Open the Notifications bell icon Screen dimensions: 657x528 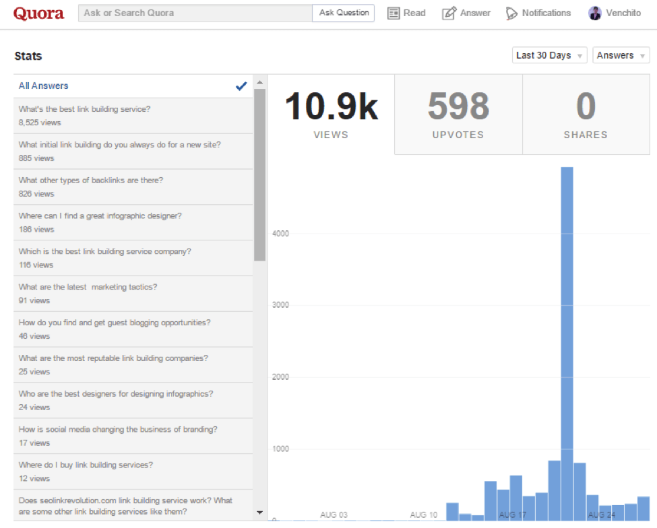tap(511, 13)
